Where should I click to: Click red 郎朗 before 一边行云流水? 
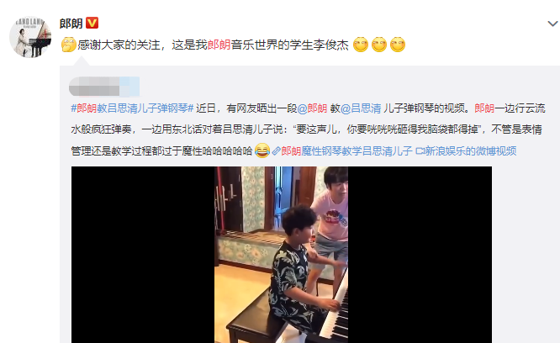point(484,108)
